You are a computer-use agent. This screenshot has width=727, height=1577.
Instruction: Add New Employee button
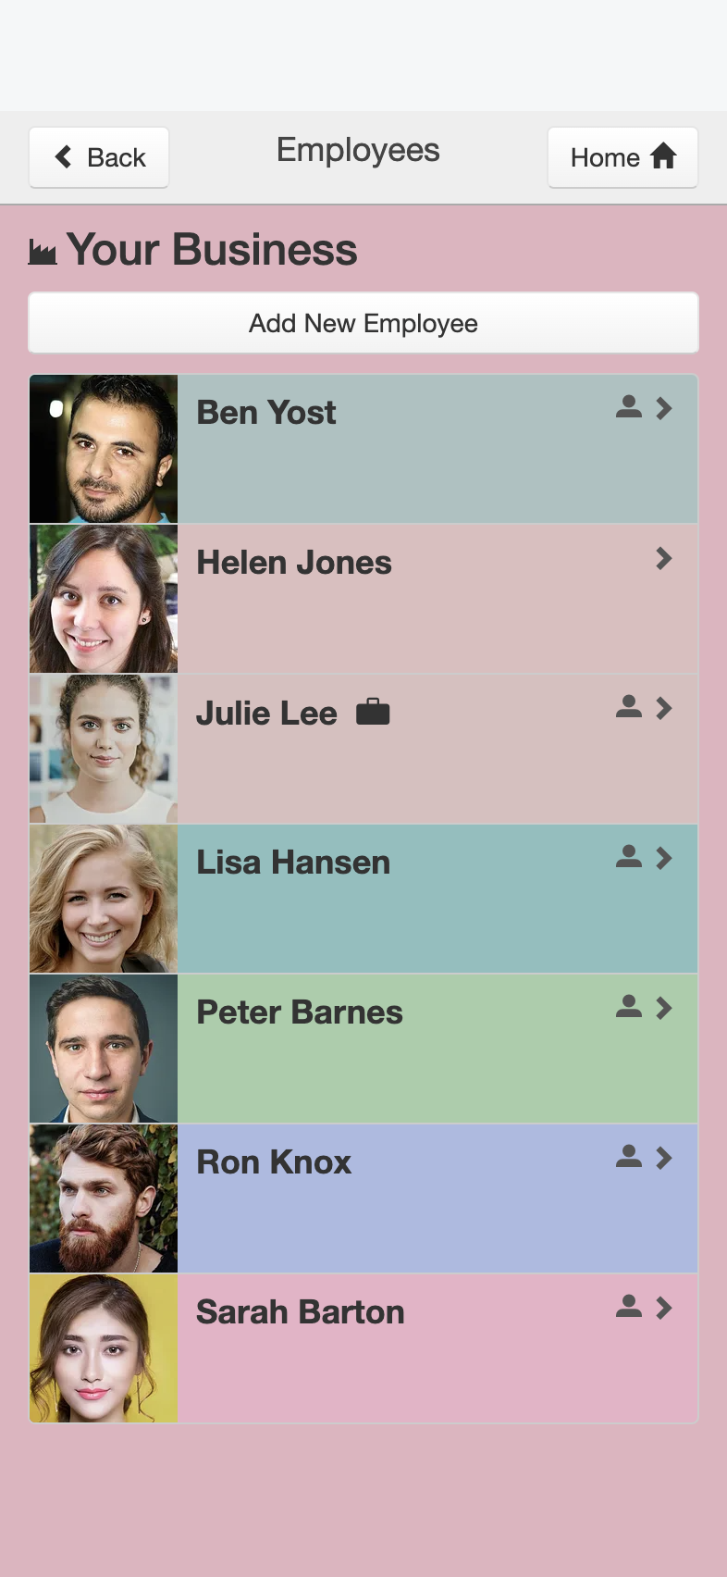point(363,323)
